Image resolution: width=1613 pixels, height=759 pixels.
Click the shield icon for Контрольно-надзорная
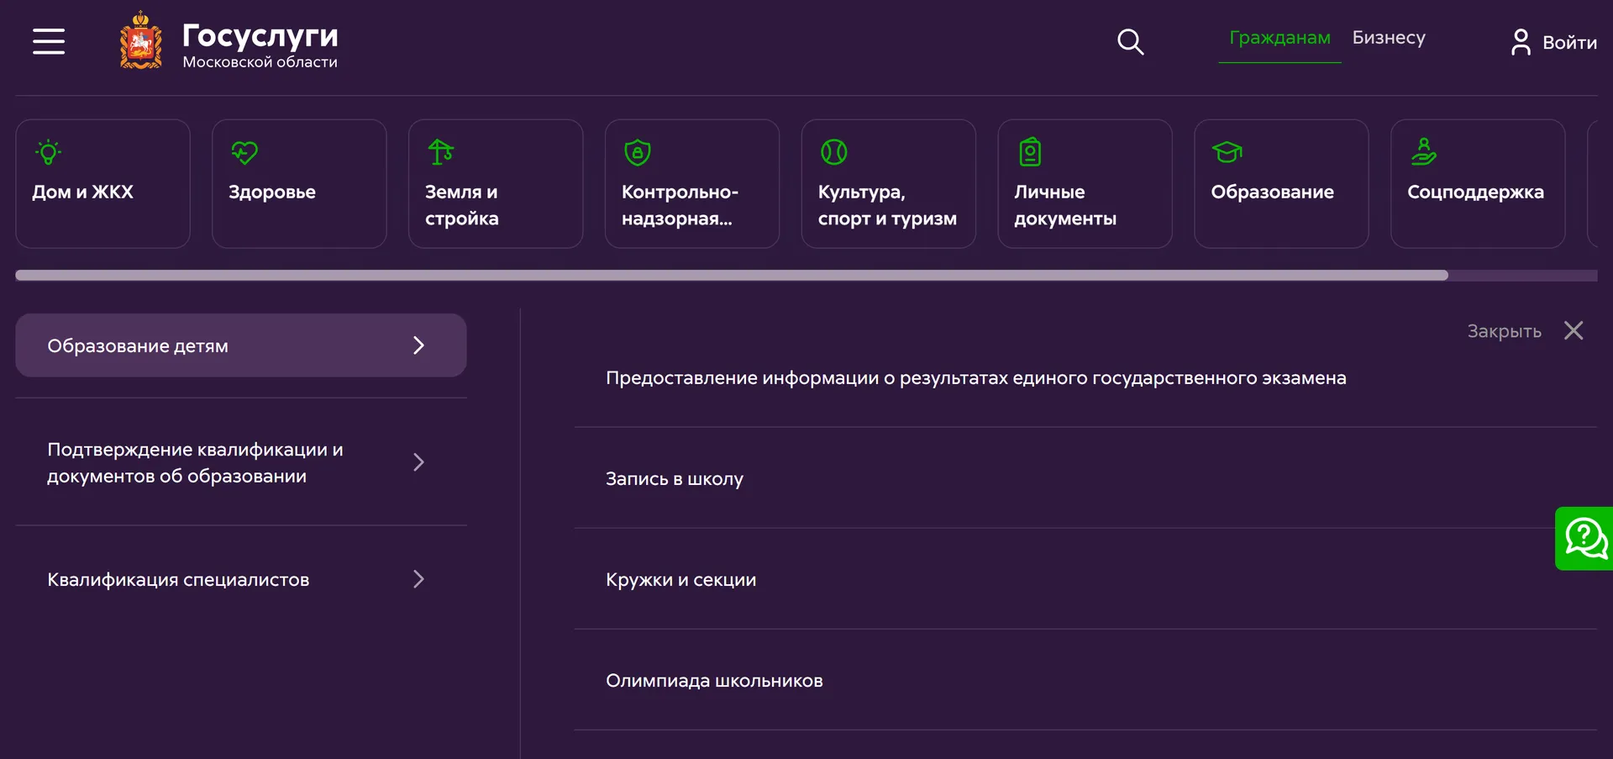tap(637, 152)
